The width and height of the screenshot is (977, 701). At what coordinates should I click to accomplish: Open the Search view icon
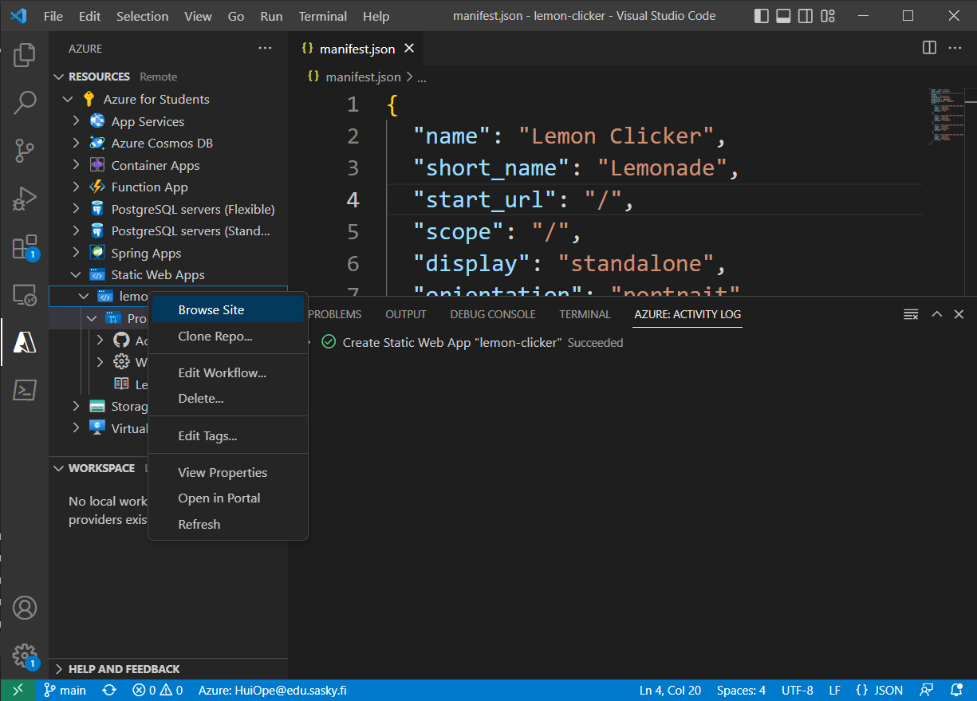click(x=25, y=102)
